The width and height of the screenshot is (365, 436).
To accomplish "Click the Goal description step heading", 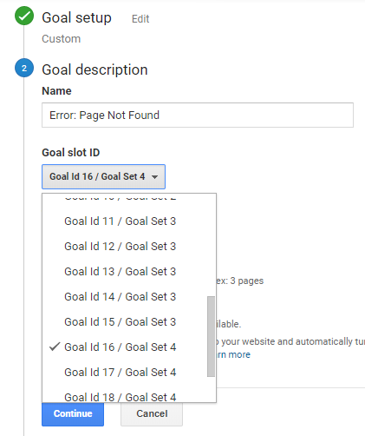I will pos(95,69).
